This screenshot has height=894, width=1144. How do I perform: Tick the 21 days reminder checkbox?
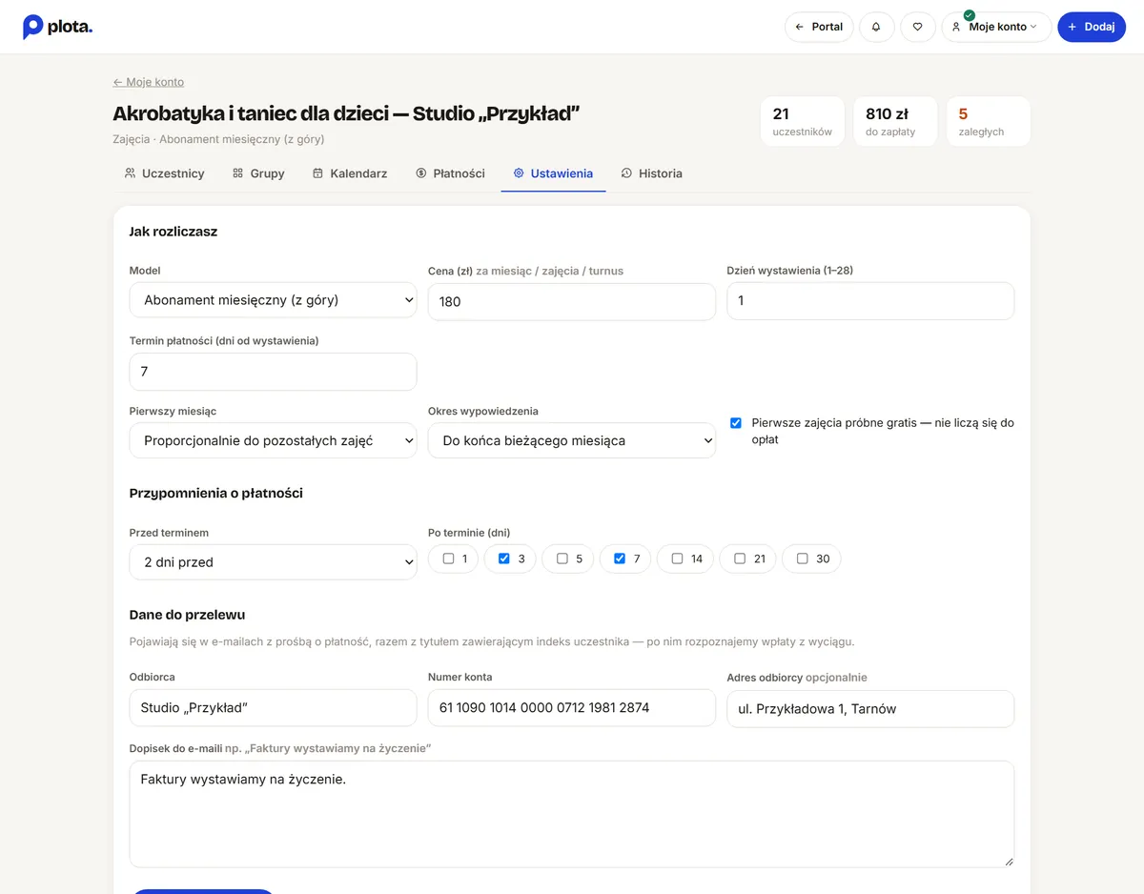pos(740,559)
